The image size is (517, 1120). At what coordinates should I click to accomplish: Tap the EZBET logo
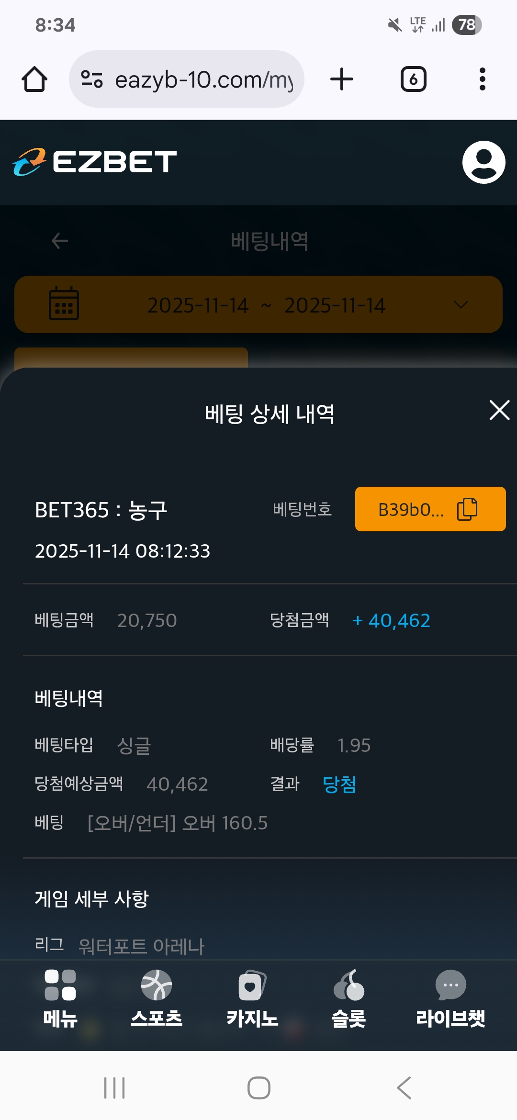[95, 162]
